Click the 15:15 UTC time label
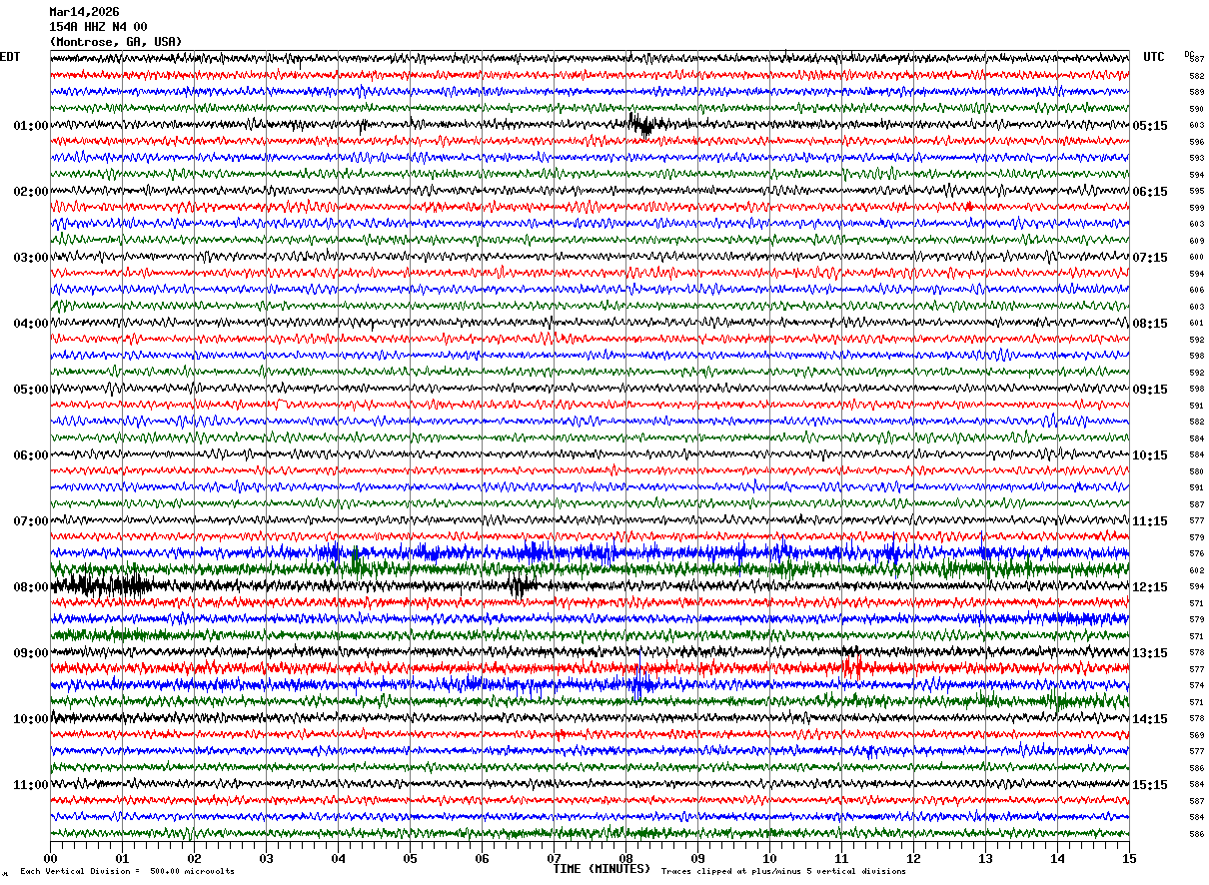 (1150, 785)
